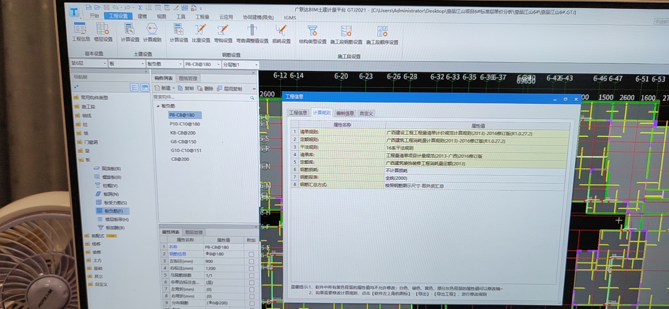Tick the 附加 checkbox for 左标注(mm) row
This screenshot has height=309, width=669.
pos(251,261)
